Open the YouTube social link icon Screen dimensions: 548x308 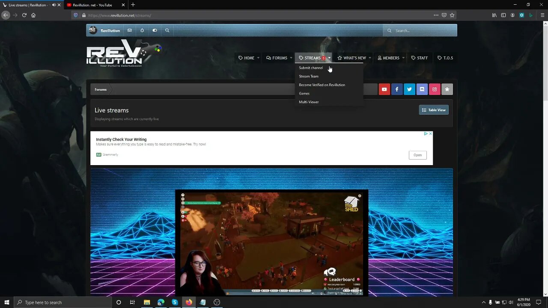click(x=384, y=89)
